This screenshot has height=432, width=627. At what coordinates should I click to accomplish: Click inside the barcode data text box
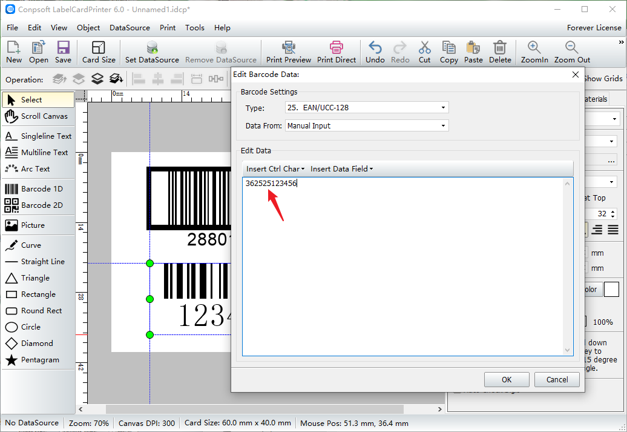coord(407,267)
